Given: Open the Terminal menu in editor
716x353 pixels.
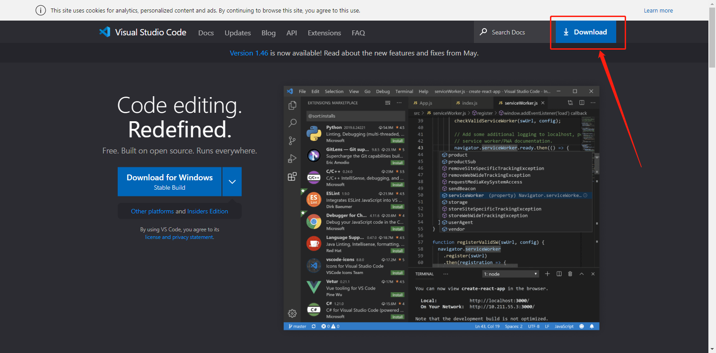Looking at the screenshot, I should (x=404, y=91).
